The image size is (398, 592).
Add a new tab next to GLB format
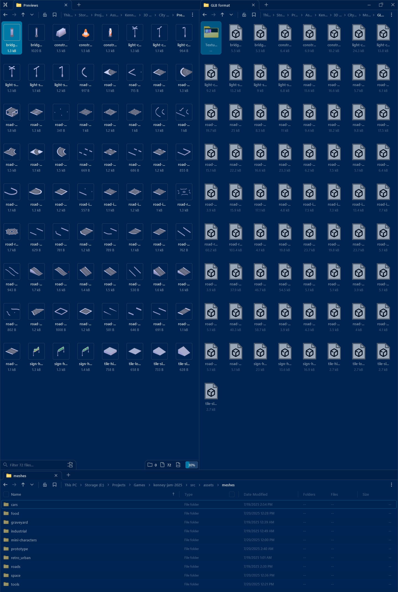click(266, 5)
